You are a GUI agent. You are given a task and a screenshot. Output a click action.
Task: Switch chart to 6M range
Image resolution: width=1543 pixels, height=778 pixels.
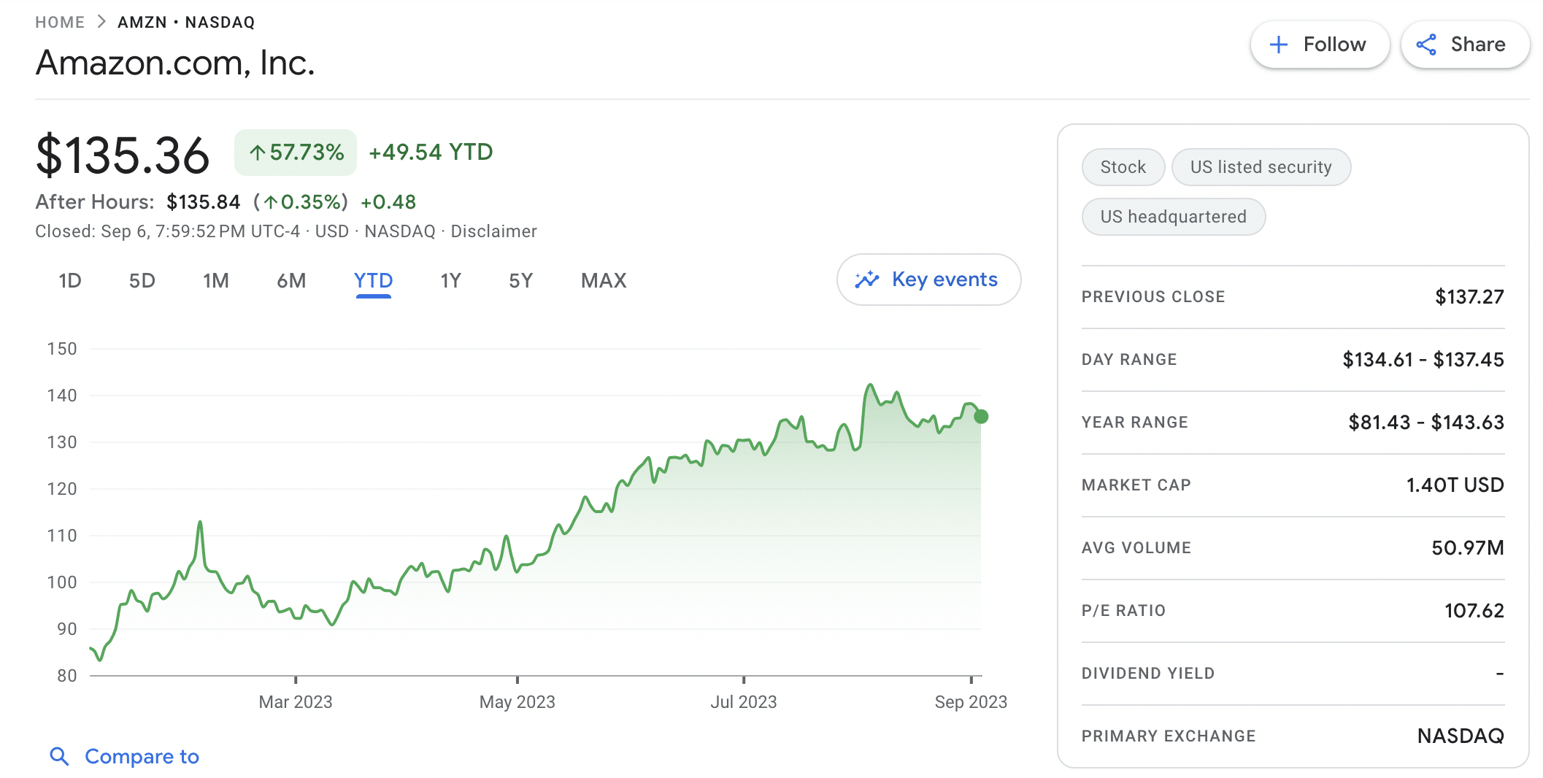point(291,280)
